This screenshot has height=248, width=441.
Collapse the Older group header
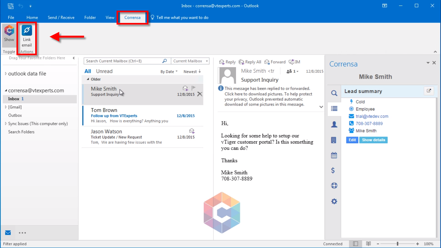[x=88, y=79]
